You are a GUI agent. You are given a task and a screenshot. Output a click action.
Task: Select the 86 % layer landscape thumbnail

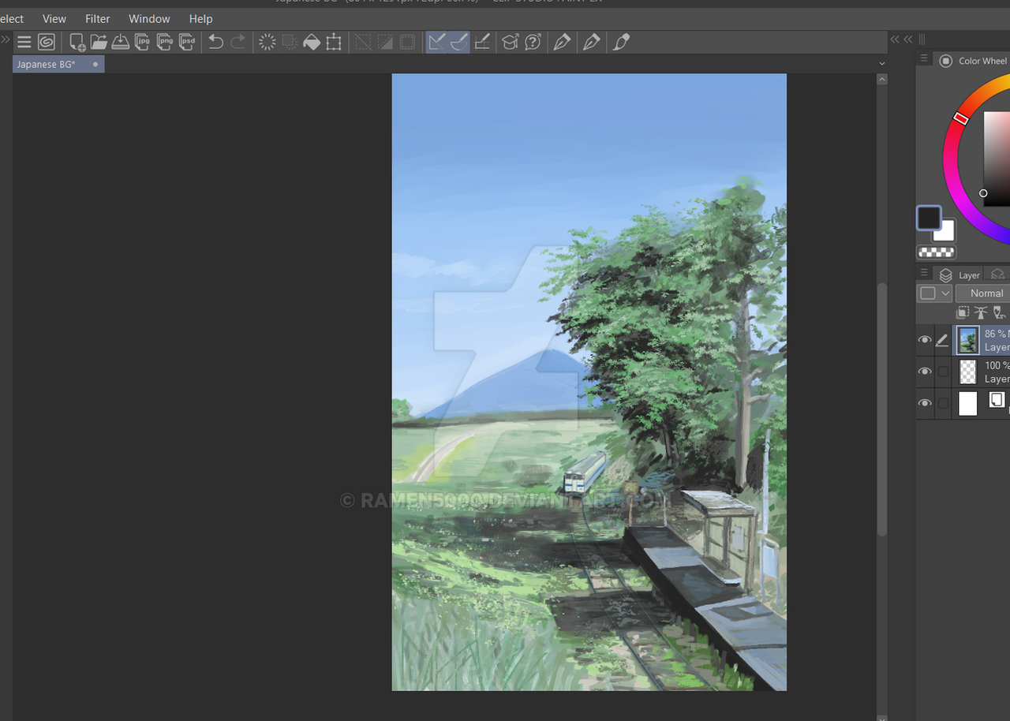click(968, 341)
